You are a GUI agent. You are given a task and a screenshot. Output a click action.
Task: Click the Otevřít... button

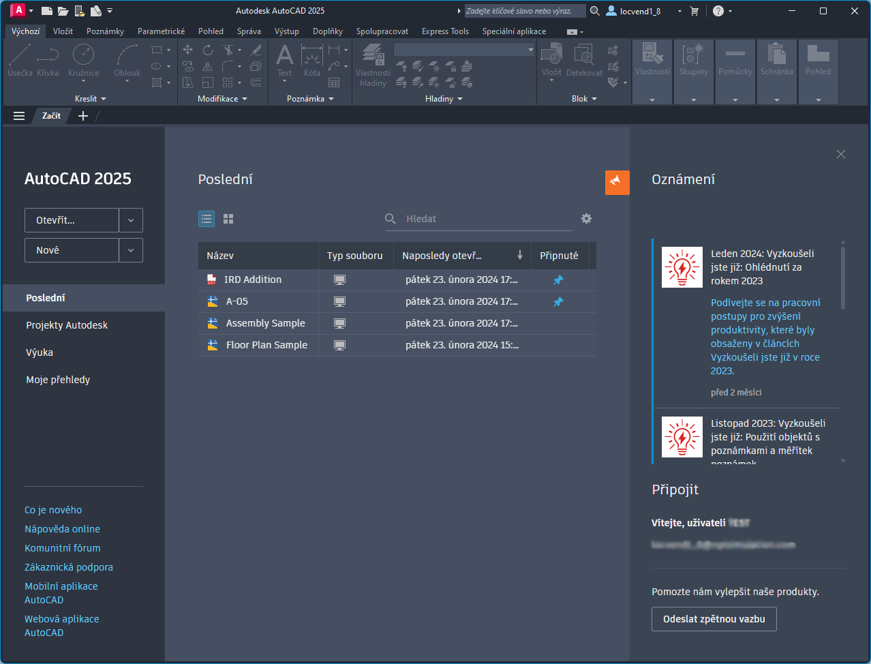[x=72, y=220]
